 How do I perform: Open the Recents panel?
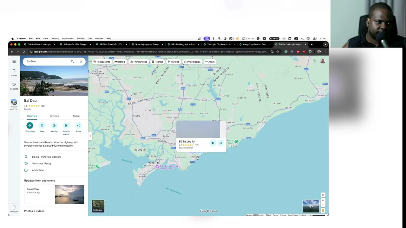click(x=14, y=86)
